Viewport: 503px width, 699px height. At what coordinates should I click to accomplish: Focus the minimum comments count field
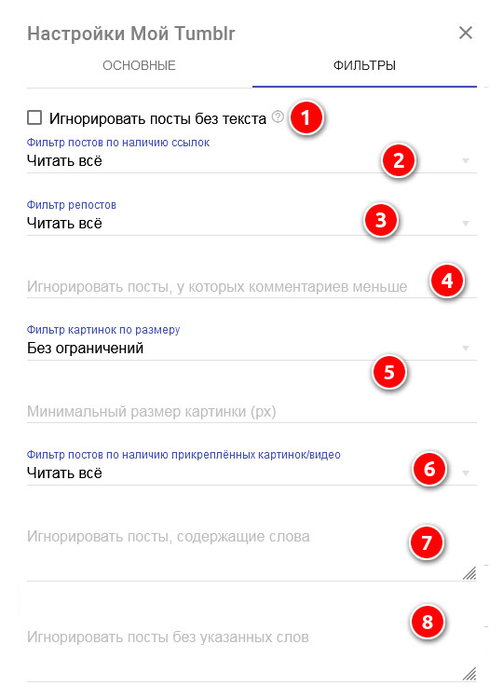[251, 286]
